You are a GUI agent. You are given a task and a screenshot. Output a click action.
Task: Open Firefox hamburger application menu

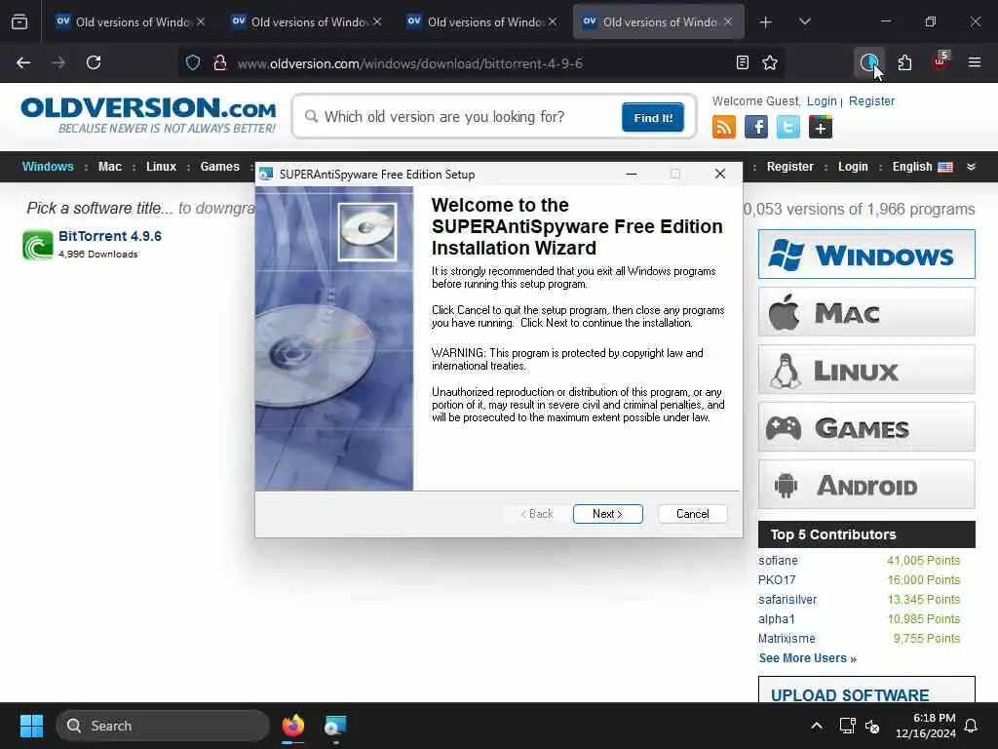pyautogui.click(x=975, y=62)
